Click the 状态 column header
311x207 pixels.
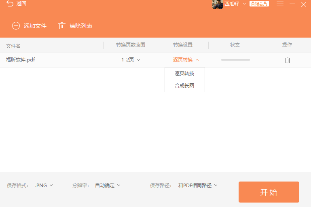[x=235, y=45]
